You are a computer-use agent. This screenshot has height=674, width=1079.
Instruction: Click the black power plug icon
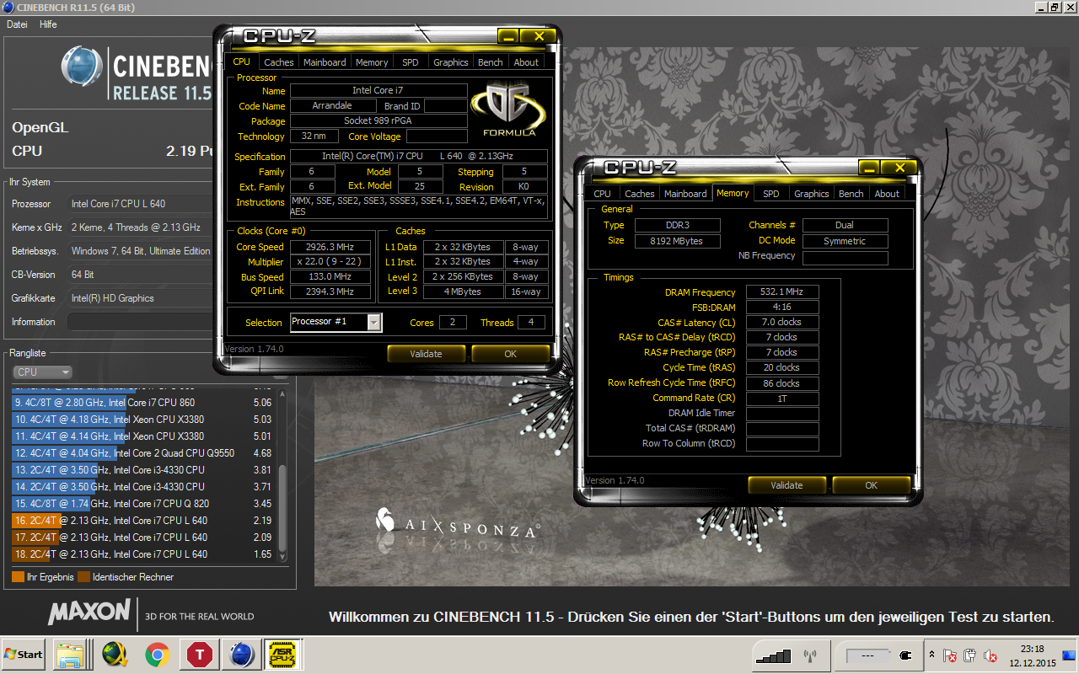tap(906, 655)
